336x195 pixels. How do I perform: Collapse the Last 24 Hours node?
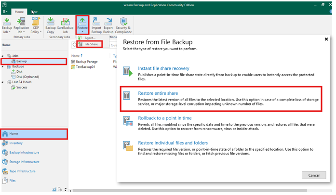tap(2, 82)
